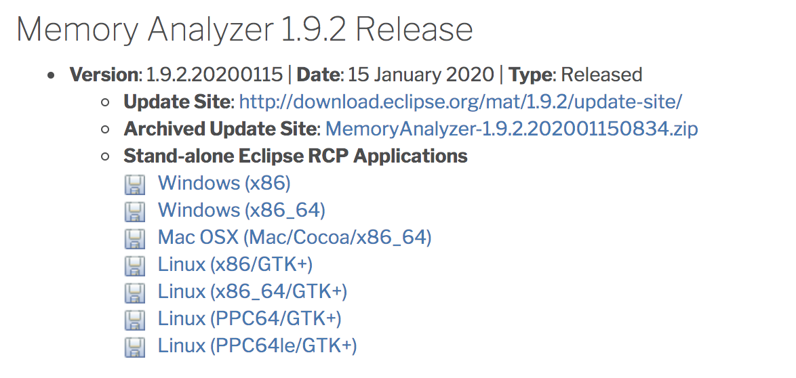Click the Memory Analyzer 1.9.2 Release heading
Viewport: 796px width, 378px height.
245,30
